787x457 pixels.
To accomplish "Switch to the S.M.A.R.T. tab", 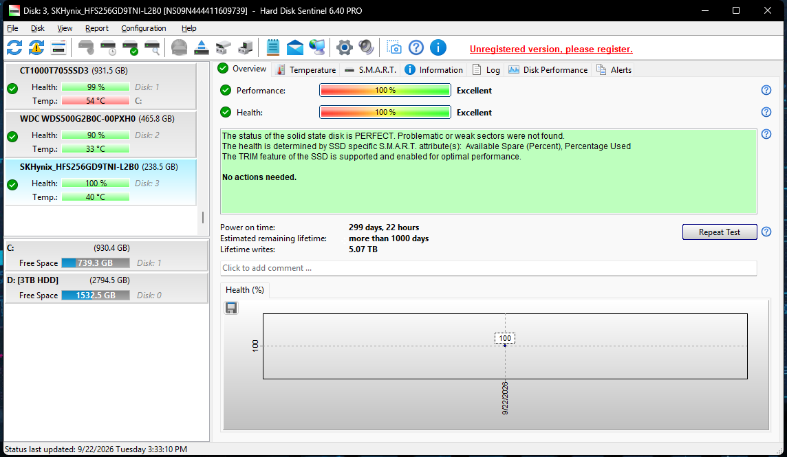I will tap(370, 69).
